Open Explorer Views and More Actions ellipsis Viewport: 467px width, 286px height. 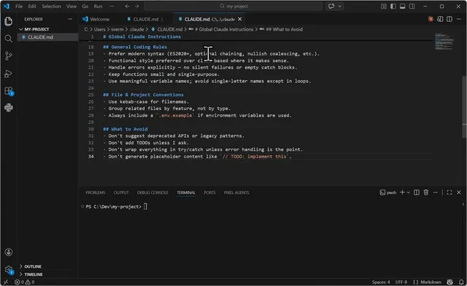(x=70, y=19)
